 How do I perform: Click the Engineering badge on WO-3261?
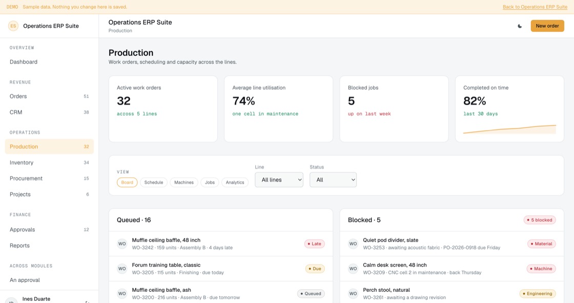[x=538, y=293]
